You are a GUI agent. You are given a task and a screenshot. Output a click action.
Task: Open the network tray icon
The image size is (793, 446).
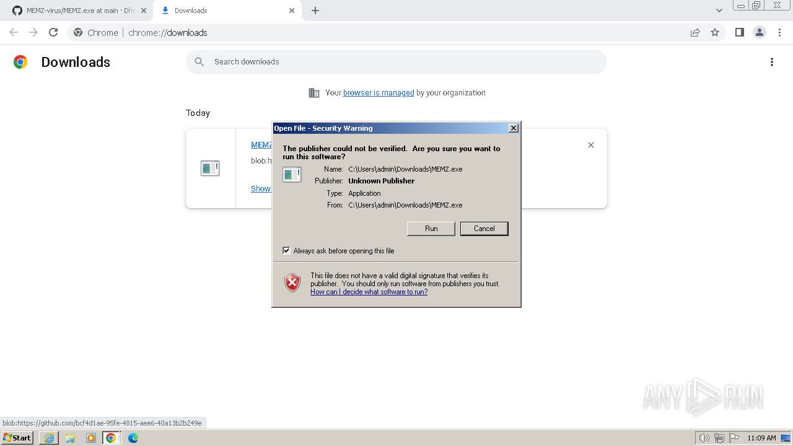(x=719, y=438)
